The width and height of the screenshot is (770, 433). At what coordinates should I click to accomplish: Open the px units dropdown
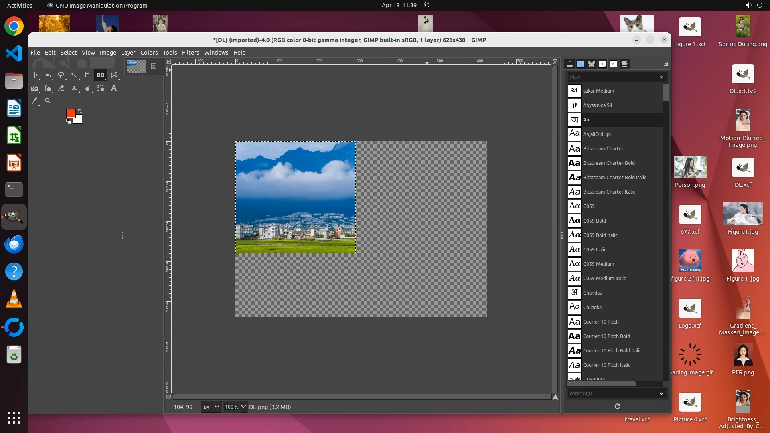[x=211, y=407]
